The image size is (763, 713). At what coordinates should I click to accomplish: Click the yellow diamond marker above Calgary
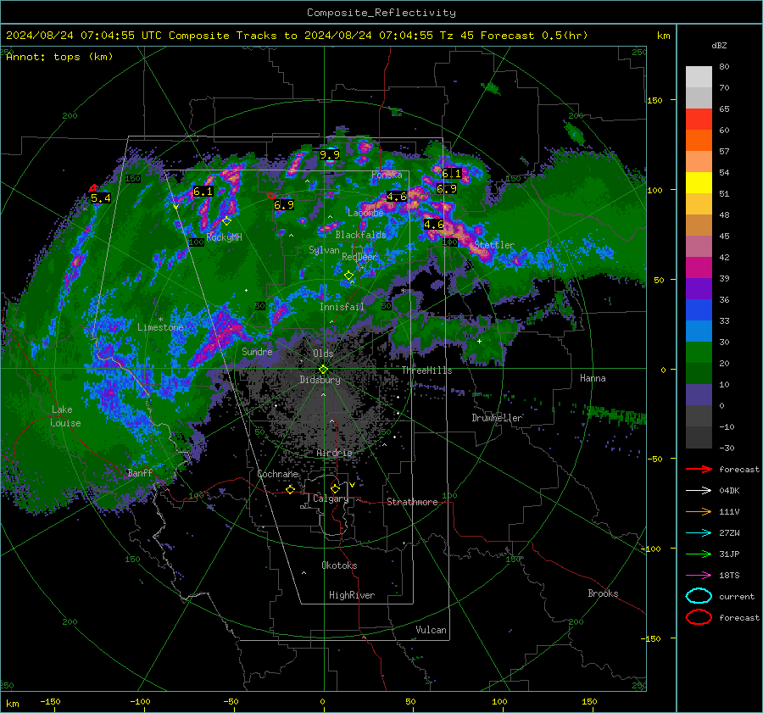pyautogui.click(x=335, y=488)
